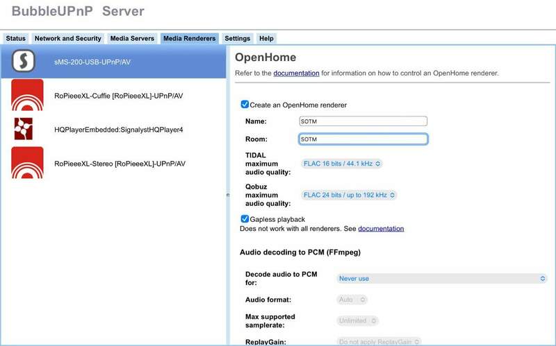Open the gapless playback documentation link
This screenshot has height=346, width=556.
pyautogui.click(x=381, y=228)
